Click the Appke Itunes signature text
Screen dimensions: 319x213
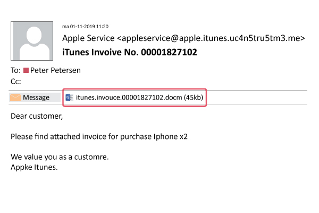tap(33, 167)
